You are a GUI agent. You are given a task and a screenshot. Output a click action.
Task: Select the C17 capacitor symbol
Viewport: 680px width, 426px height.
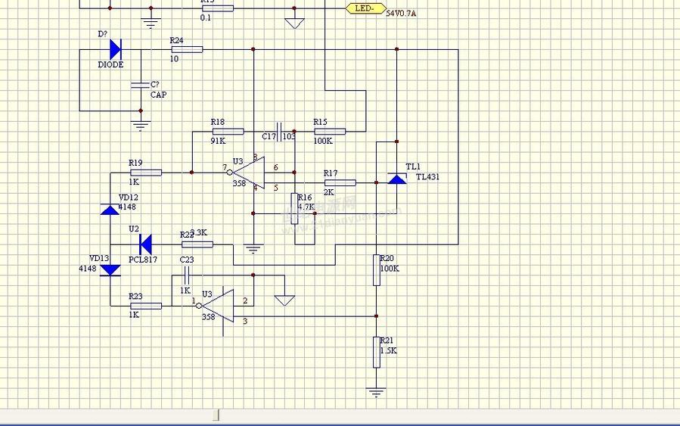point(279,131)
